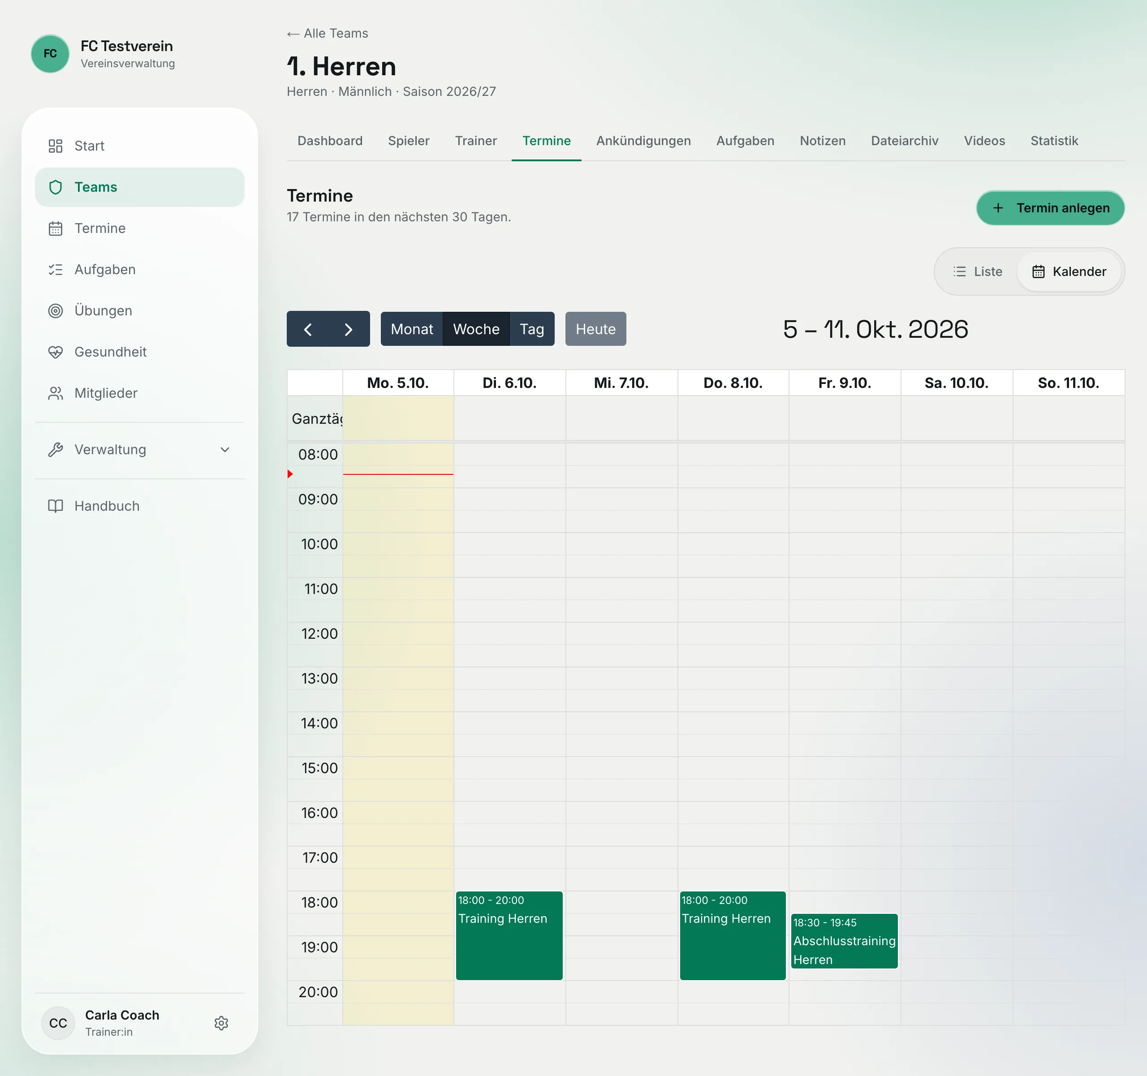Open the Aufgaben checklist sidebar item

[x=139, y=269]
